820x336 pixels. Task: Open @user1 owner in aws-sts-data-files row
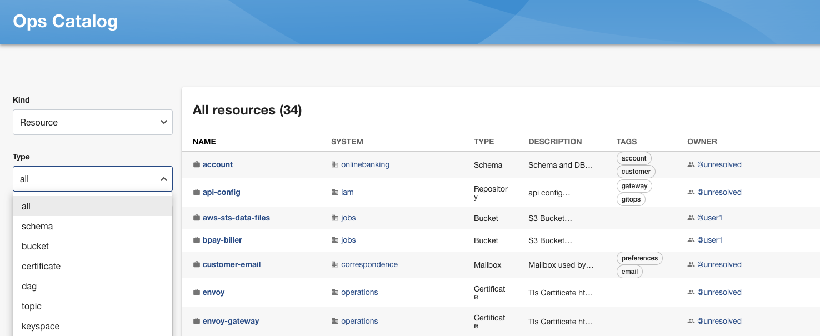[x=709, y=218]
